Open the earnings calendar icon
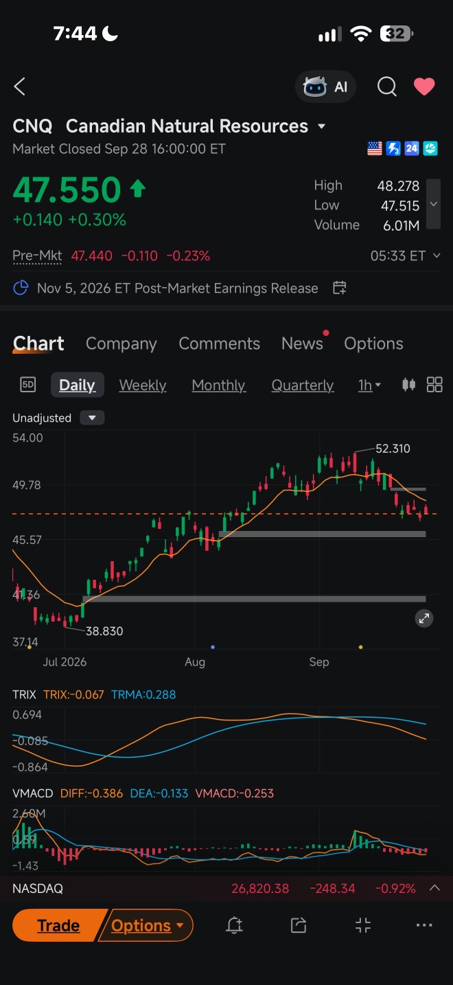 pos(339,288)
